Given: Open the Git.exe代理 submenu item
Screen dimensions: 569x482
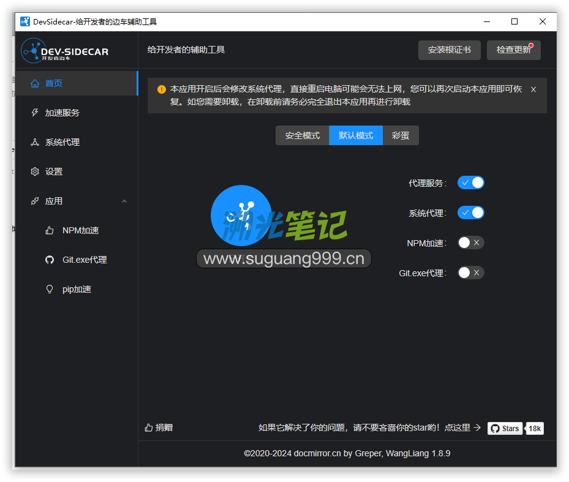Looking at the screenshot, I should (x=77, y=260).
